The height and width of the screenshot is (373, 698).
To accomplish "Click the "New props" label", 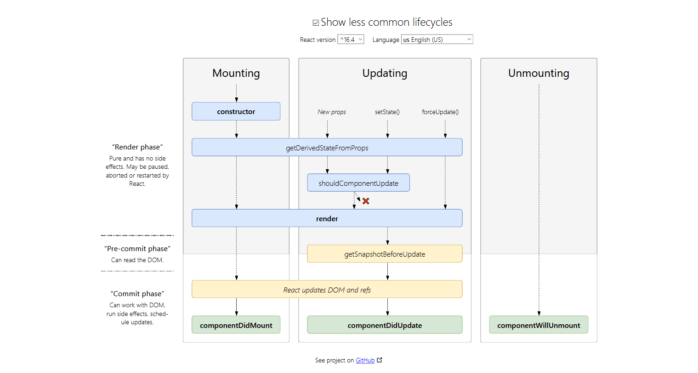I will tap(331, 112).
